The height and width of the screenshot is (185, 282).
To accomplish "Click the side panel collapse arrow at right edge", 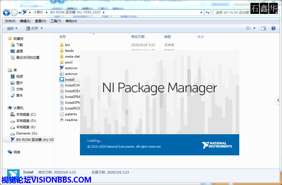I will click(x=278, y=100).
